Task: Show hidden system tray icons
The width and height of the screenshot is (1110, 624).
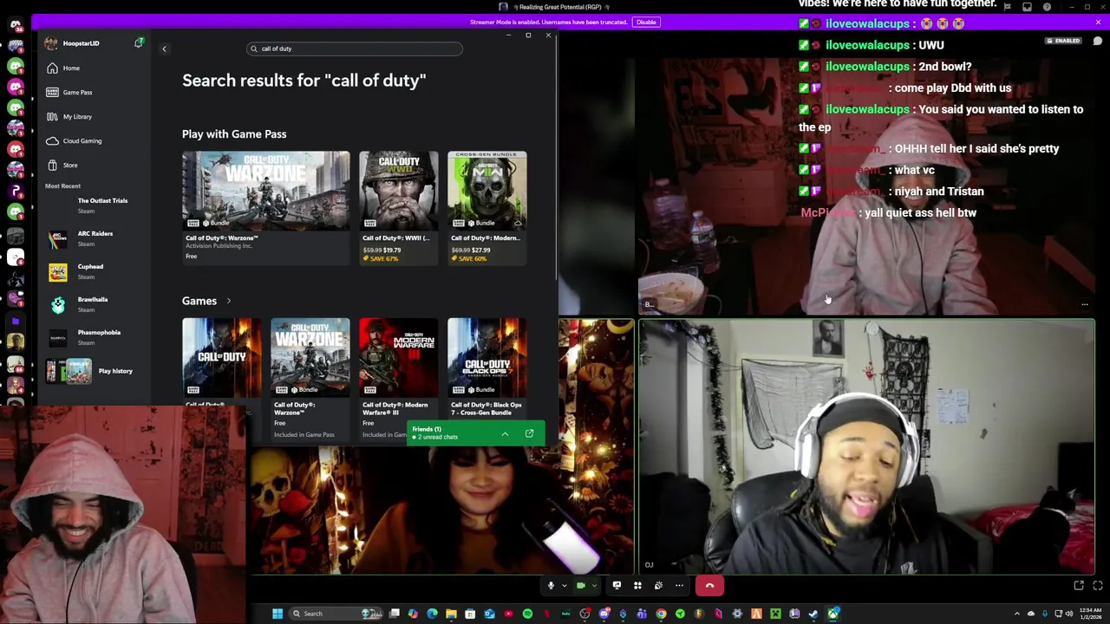Action: click(1018, 614)
